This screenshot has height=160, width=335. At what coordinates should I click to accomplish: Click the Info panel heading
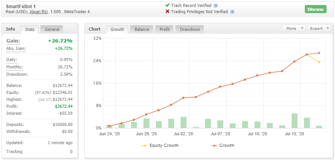10,29
